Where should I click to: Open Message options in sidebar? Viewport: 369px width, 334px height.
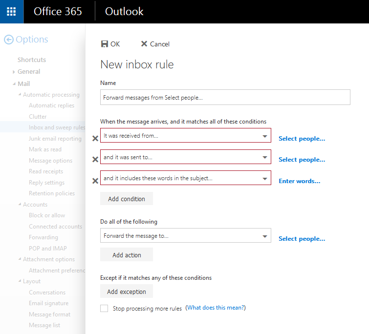pyautogui.click(x=51, y=161)
